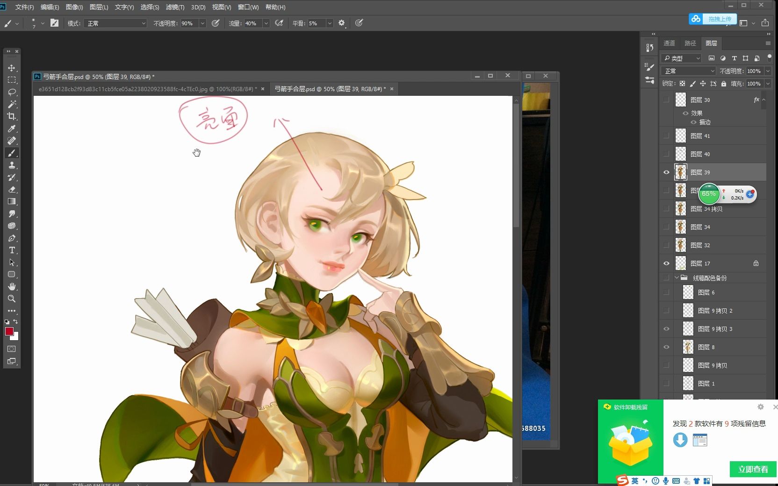Image resolution: width=778 pixels, height=486 pixels.
Task: Switch to the 通道 panel tab
Action: [x=669, y=43]
